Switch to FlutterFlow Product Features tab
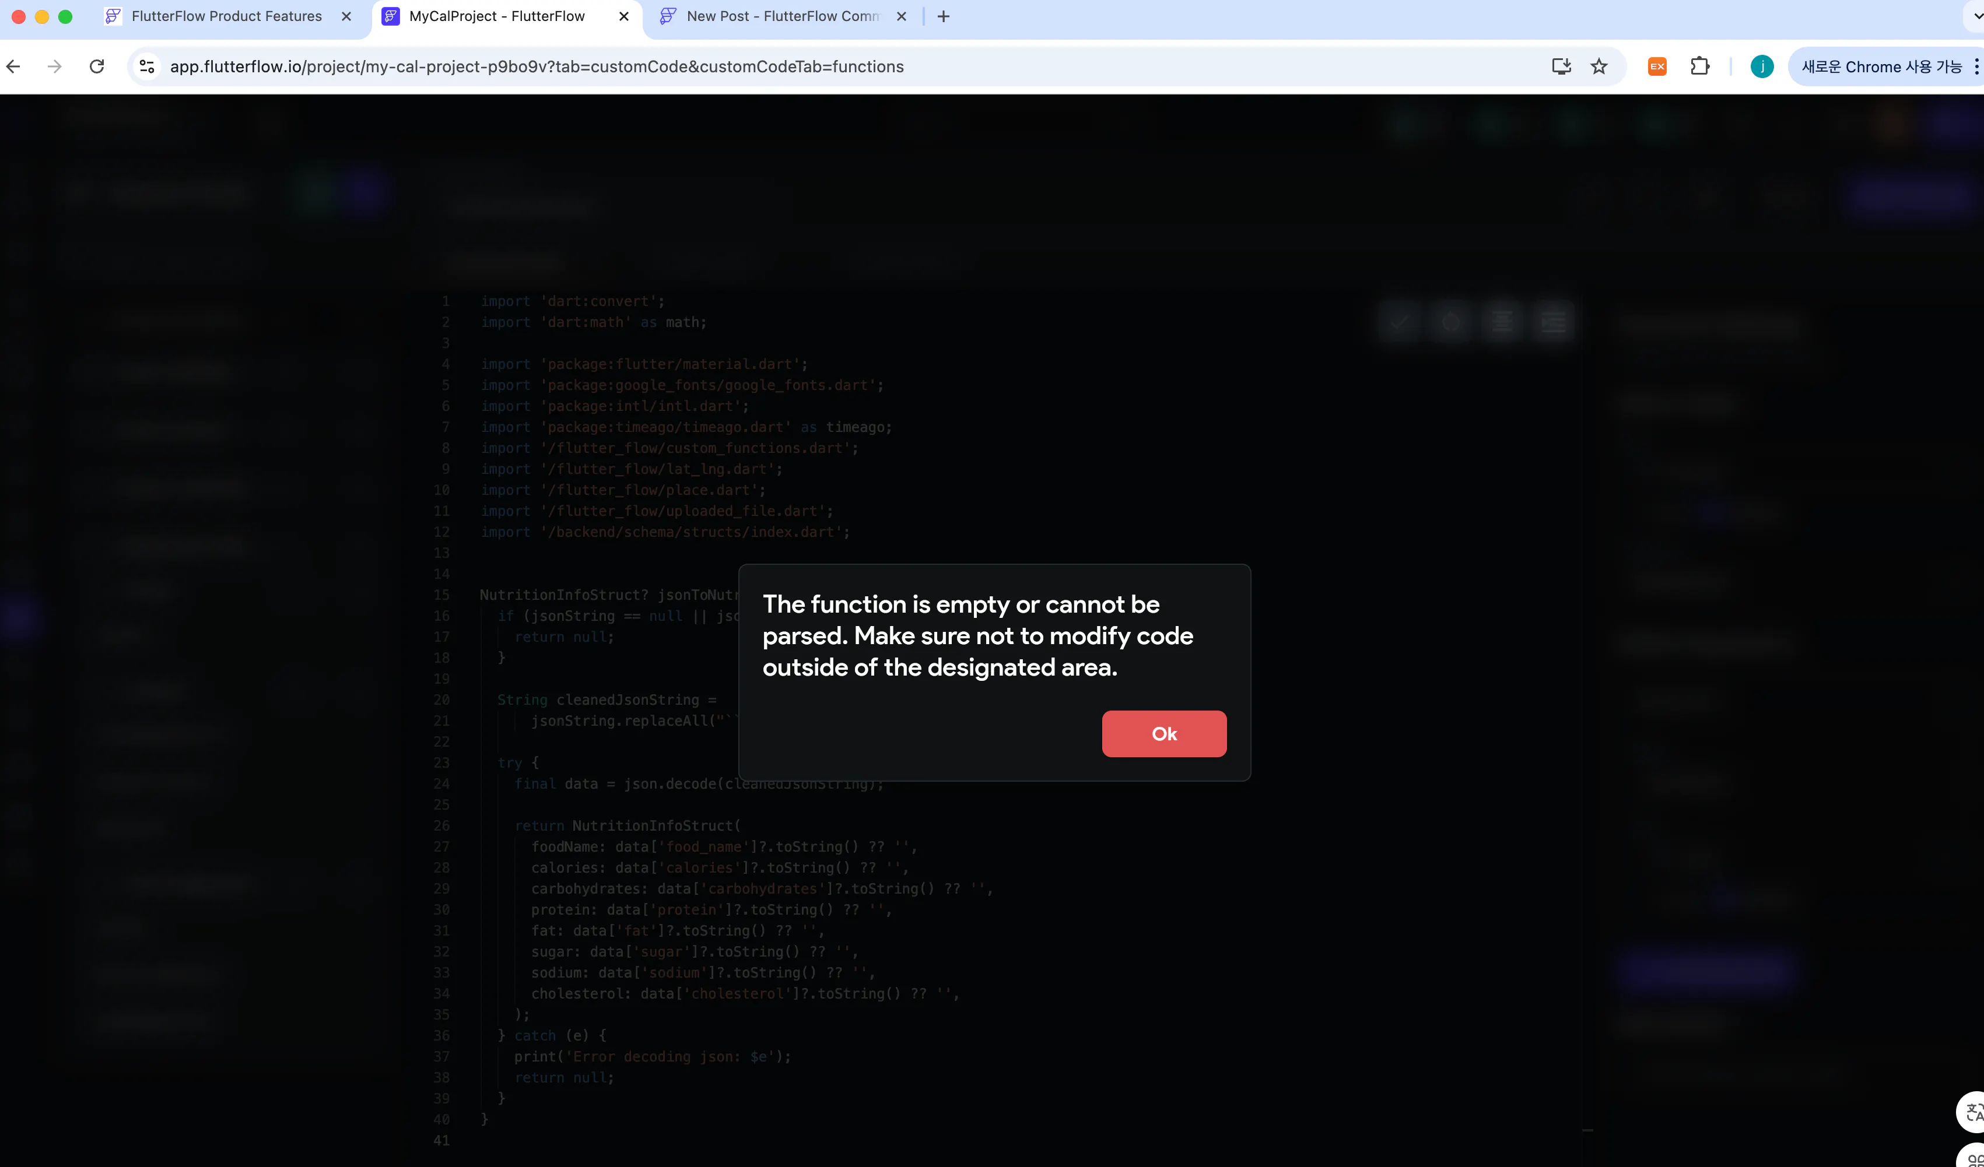Image resolution: width=1984 pixels, height=1167 pixels. [227, 16]
